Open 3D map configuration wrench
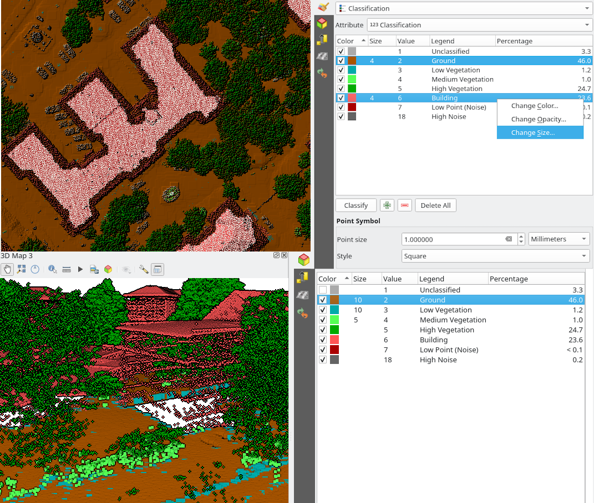 [x=143, y=269]
